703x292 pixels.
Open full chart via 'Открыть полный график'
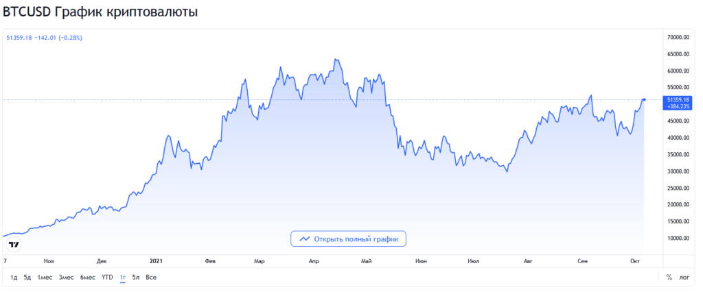(348, 239)
